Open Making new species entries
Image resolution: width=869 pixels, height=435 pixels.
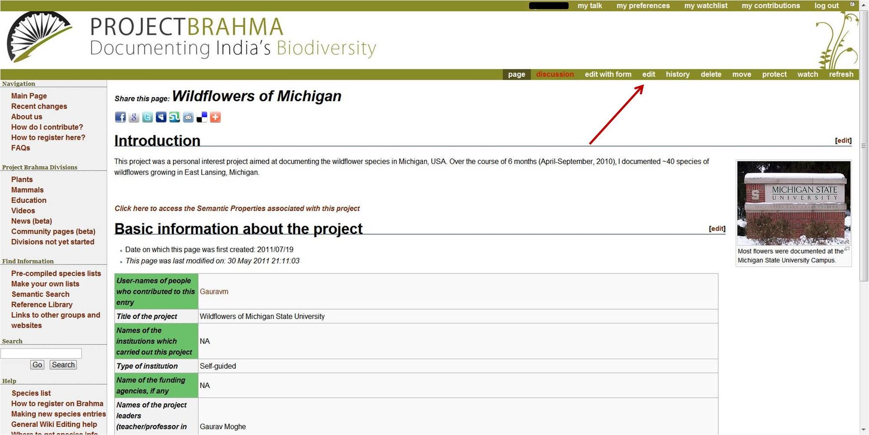pyautogui.click(x=59, y=414)
